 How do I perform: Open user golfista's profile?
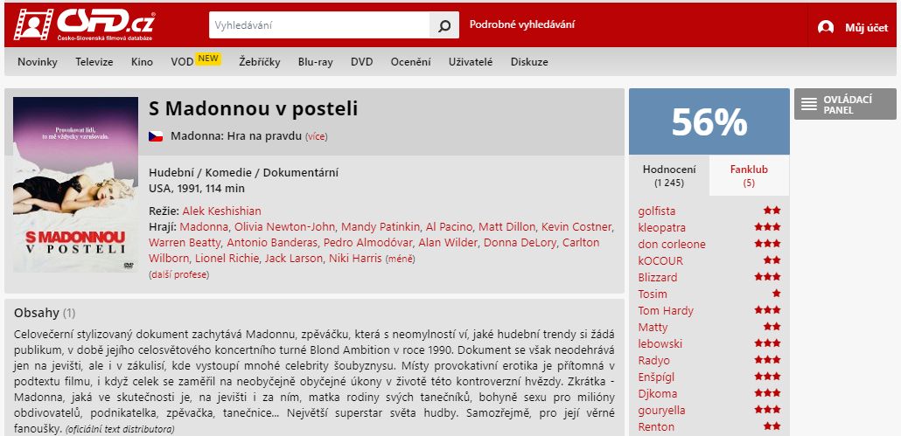657,211
